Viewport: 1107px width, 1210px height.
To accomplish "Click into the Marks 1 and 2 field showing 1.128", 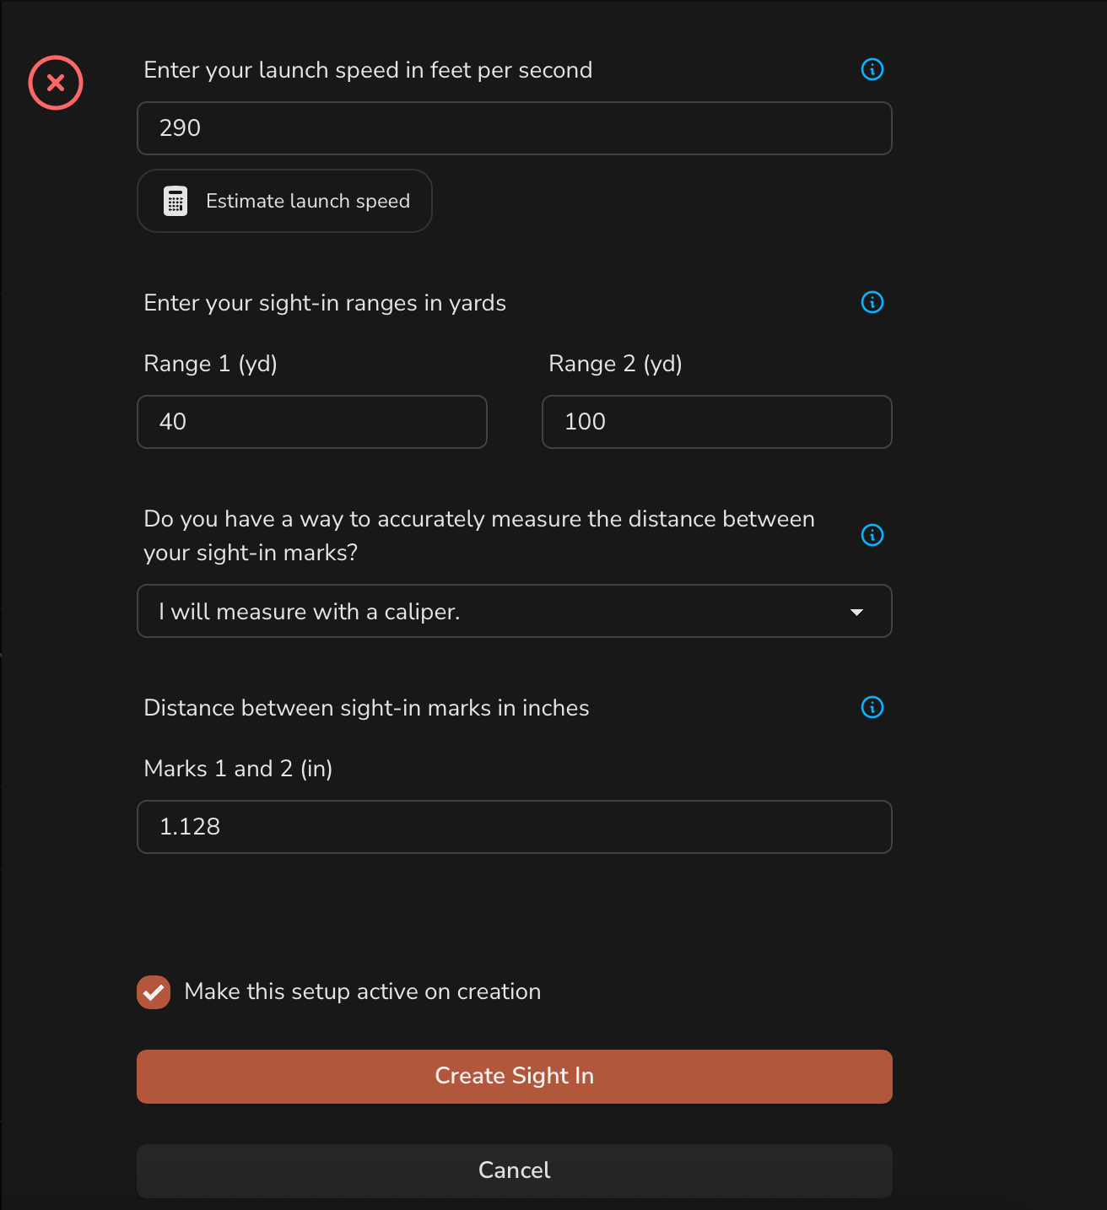I will (515, 827).
